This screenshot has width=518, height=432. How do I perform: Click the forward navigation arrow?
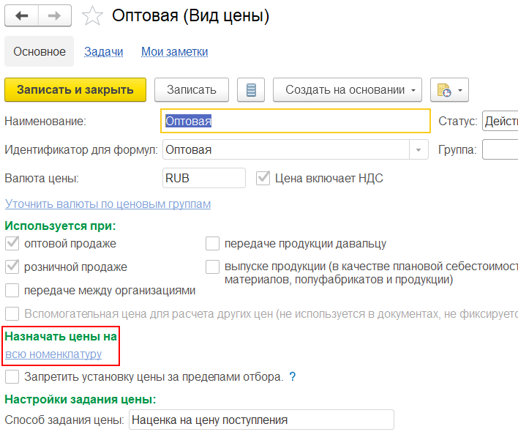[55, 15]
